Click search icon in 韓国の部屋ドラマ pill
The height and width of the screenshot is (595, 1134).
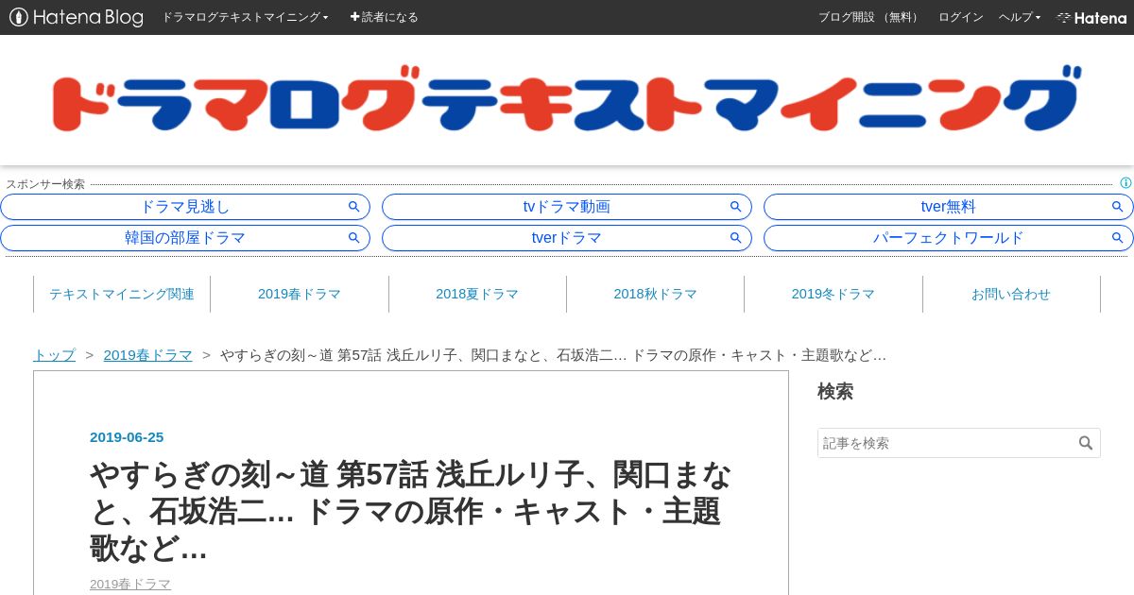354,238
